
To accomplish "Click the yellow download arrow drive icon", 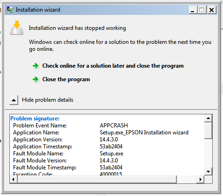I will coord(17,28).
